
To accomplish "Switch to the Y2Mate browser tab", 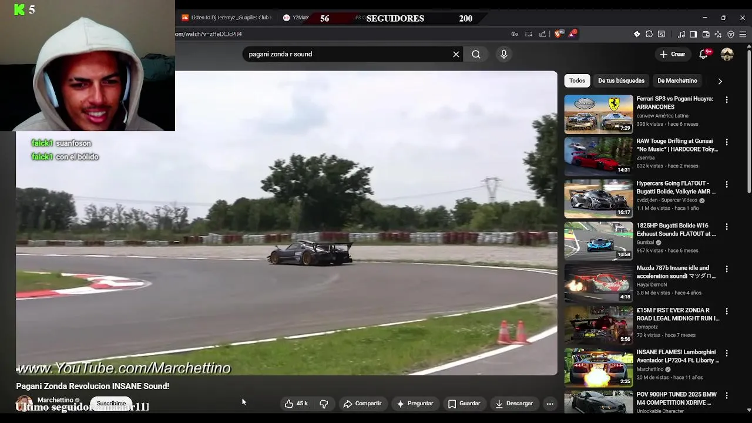I will pyautogui.click(x=297, y=18).
